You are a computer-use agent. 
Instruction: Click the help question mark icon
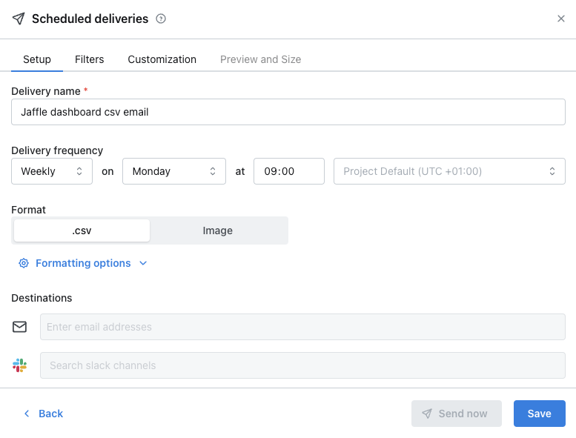click(x=161, y=19)
